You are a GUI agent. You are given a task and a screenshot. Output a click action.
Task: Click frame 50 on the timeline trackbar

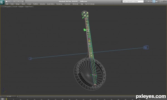77,99
